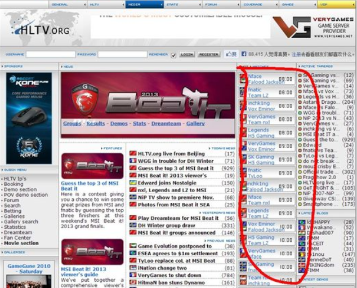Click team flag icon beside VeryGames vs Team nxl match

point(243,119)
